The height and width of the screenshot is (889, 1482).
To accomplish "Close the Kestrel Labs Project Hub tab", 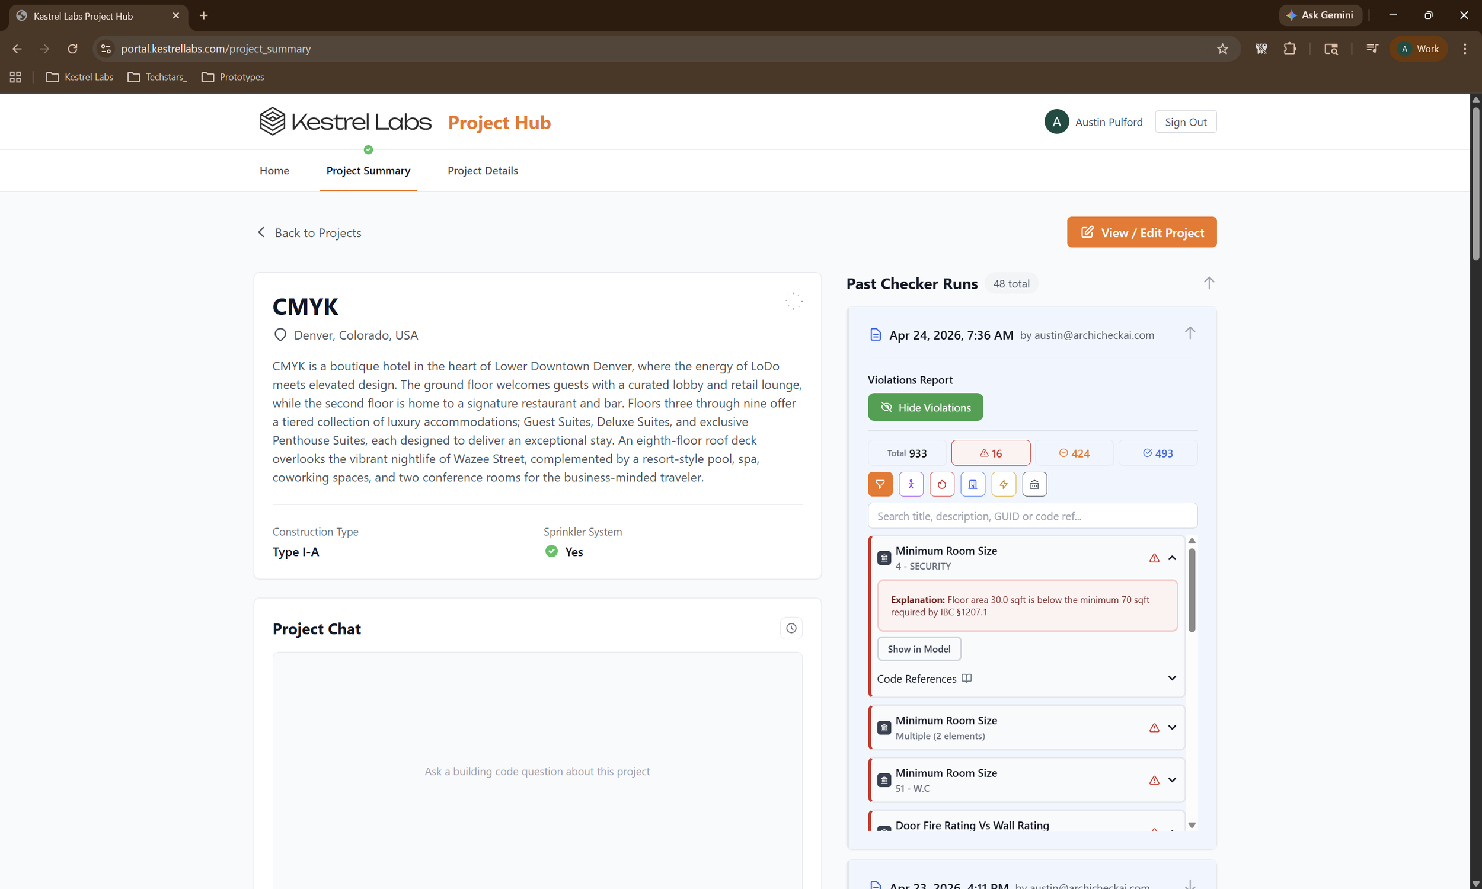I will (176, 15).
